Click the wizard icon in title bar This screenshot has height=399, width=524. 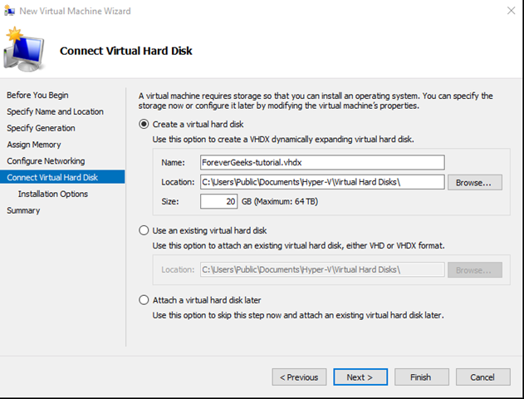(10, 11)
